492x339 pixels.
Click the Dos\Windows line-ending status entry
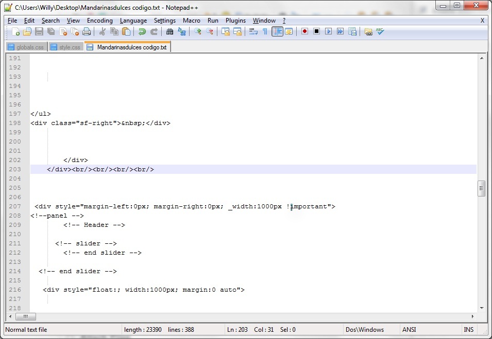click(x=365, y=330)
